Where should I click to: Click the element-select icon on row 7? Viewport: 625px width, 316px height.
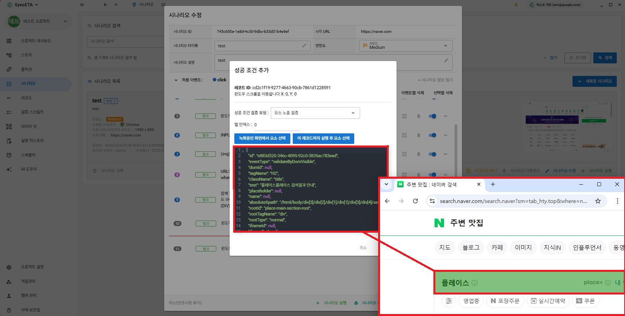pos(404,154)
